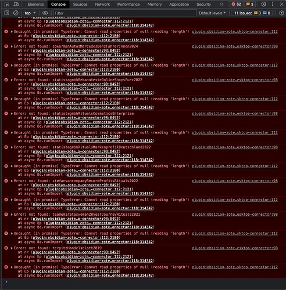Image resolution: width=286 pixels, height=290 pixels.
Task: Toggle the console sidebar panel
Action: [7, 13]
